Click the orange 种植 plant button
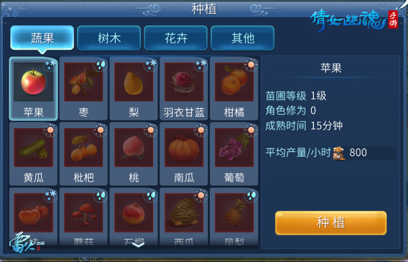Image resolution: width=408 pixels, height=262 pixels. coord(330,223)
